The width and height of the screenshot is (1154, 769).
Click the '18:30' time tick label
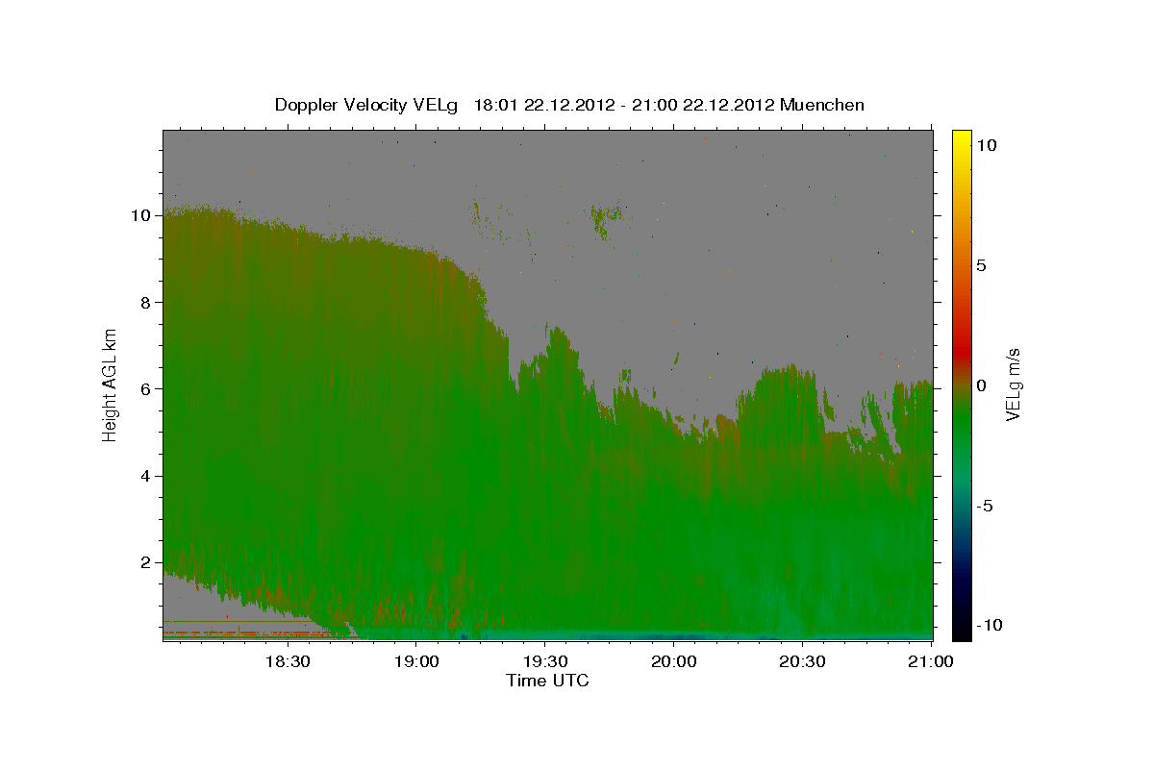coord(287,661)
